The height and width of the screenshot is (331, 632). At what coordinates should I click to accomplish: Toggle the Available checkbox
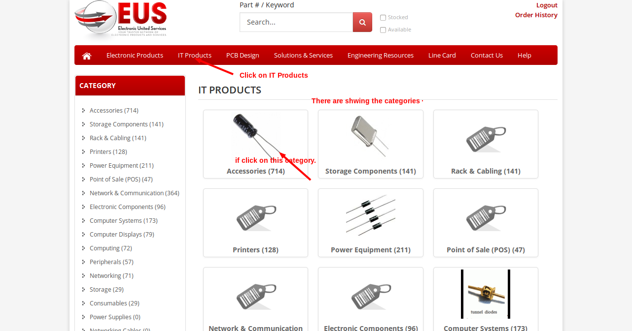point(383,30)
